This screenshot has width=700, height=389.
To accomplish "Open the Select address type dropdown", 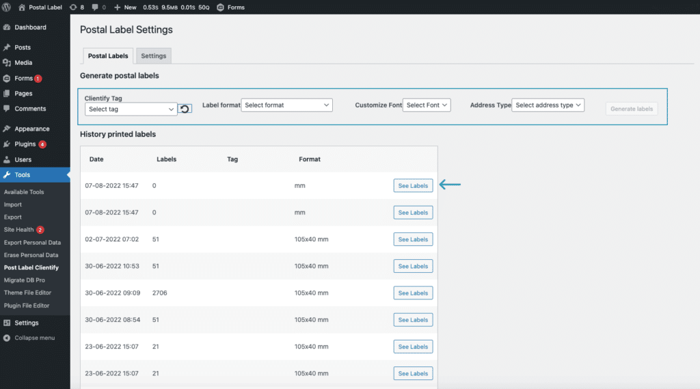I will point(548,105).
